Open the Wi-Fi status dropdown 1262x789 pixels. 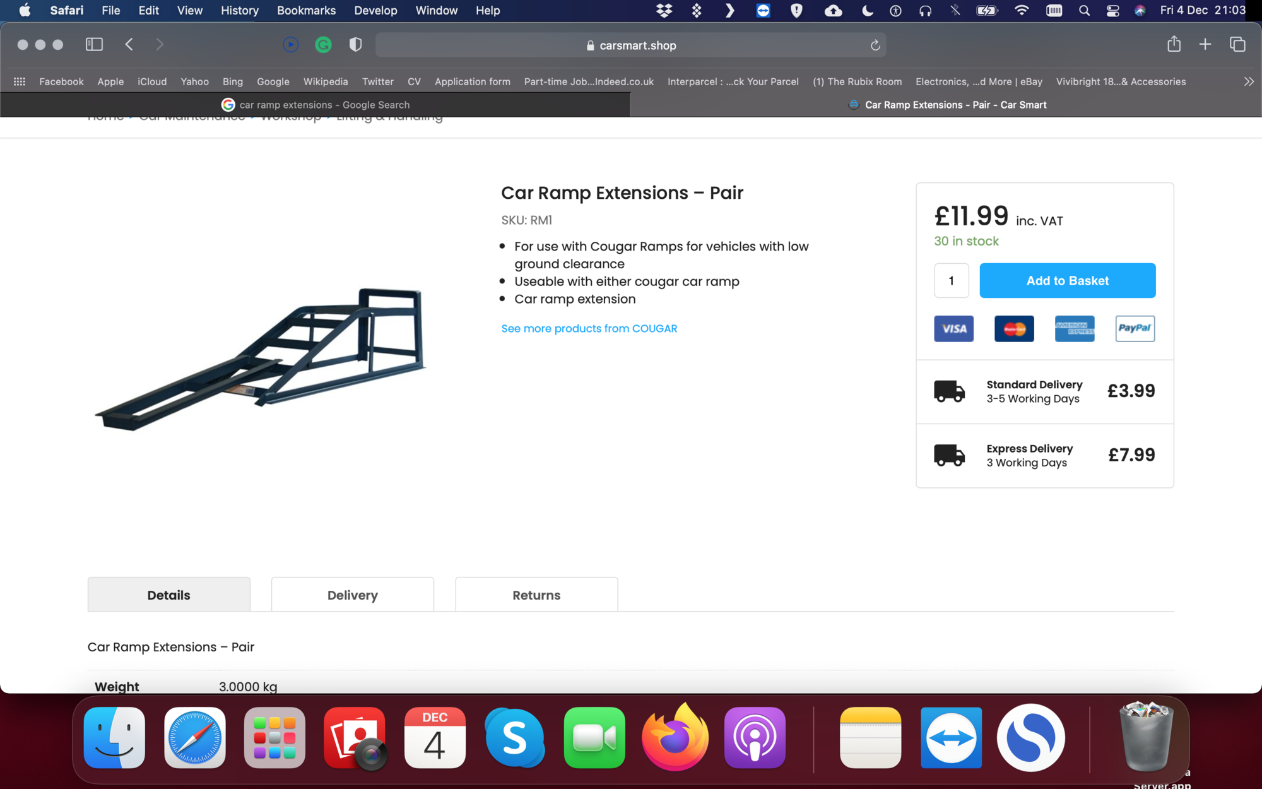point(1022,11)
